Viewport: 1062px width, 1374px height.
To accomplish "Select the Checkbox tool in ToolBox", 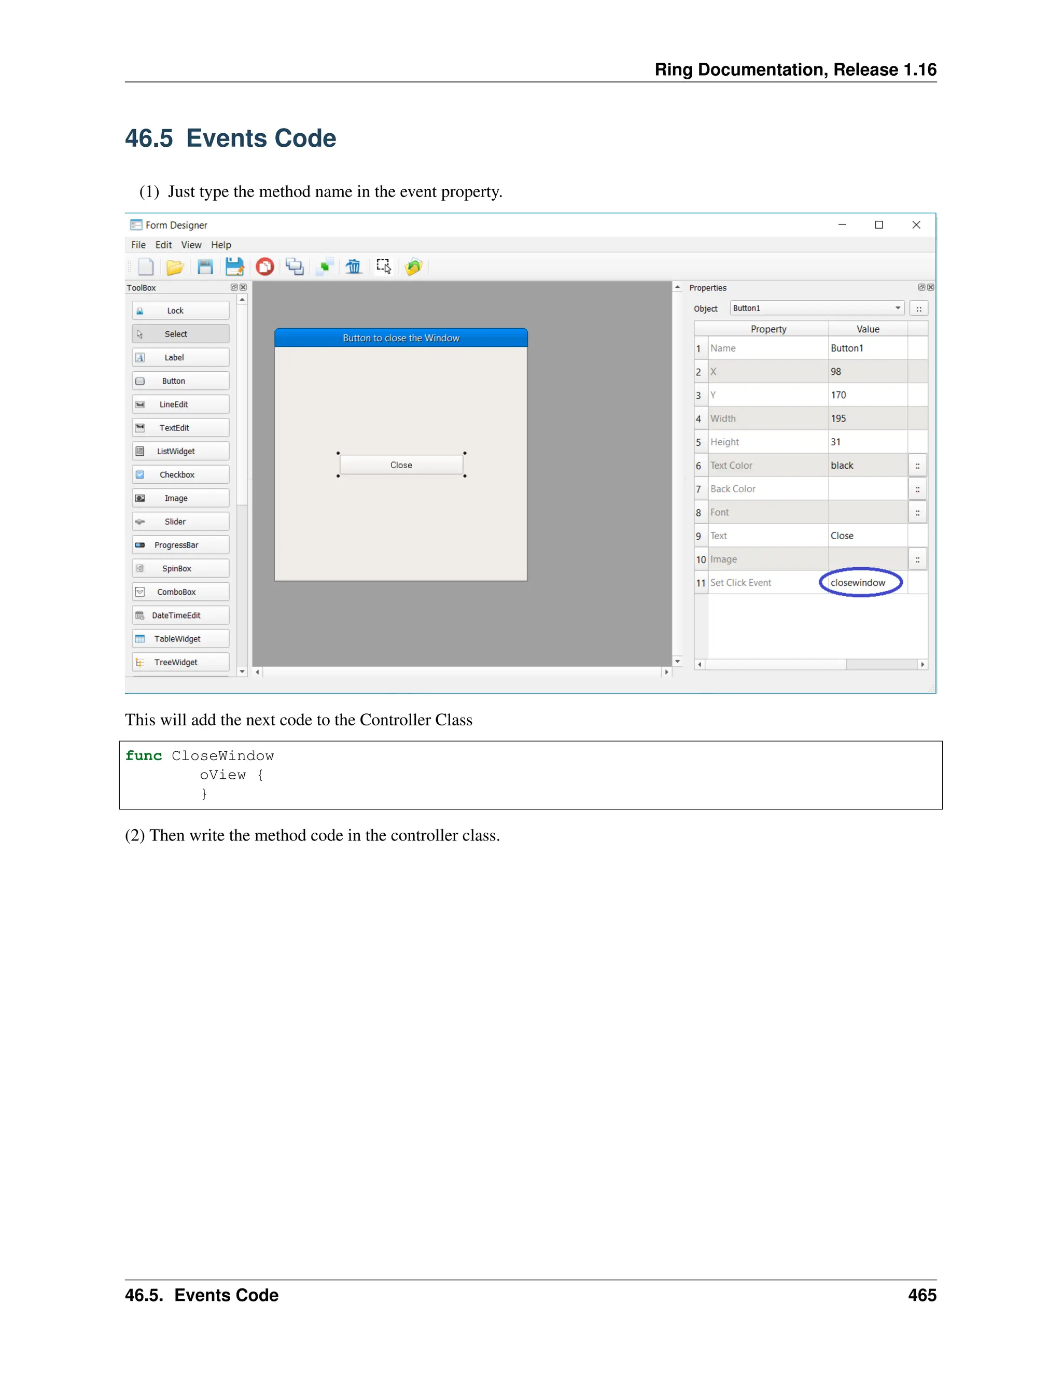I will coord(180,475).
